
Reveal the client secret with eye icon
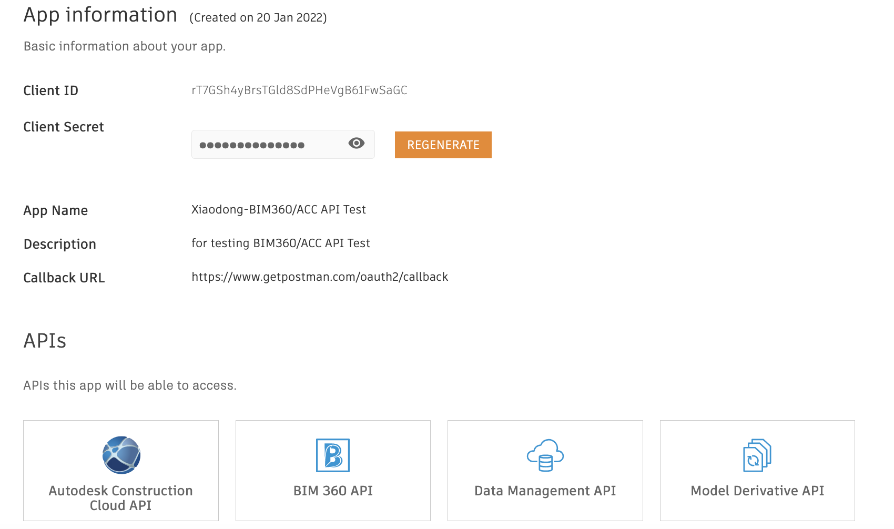357,143
